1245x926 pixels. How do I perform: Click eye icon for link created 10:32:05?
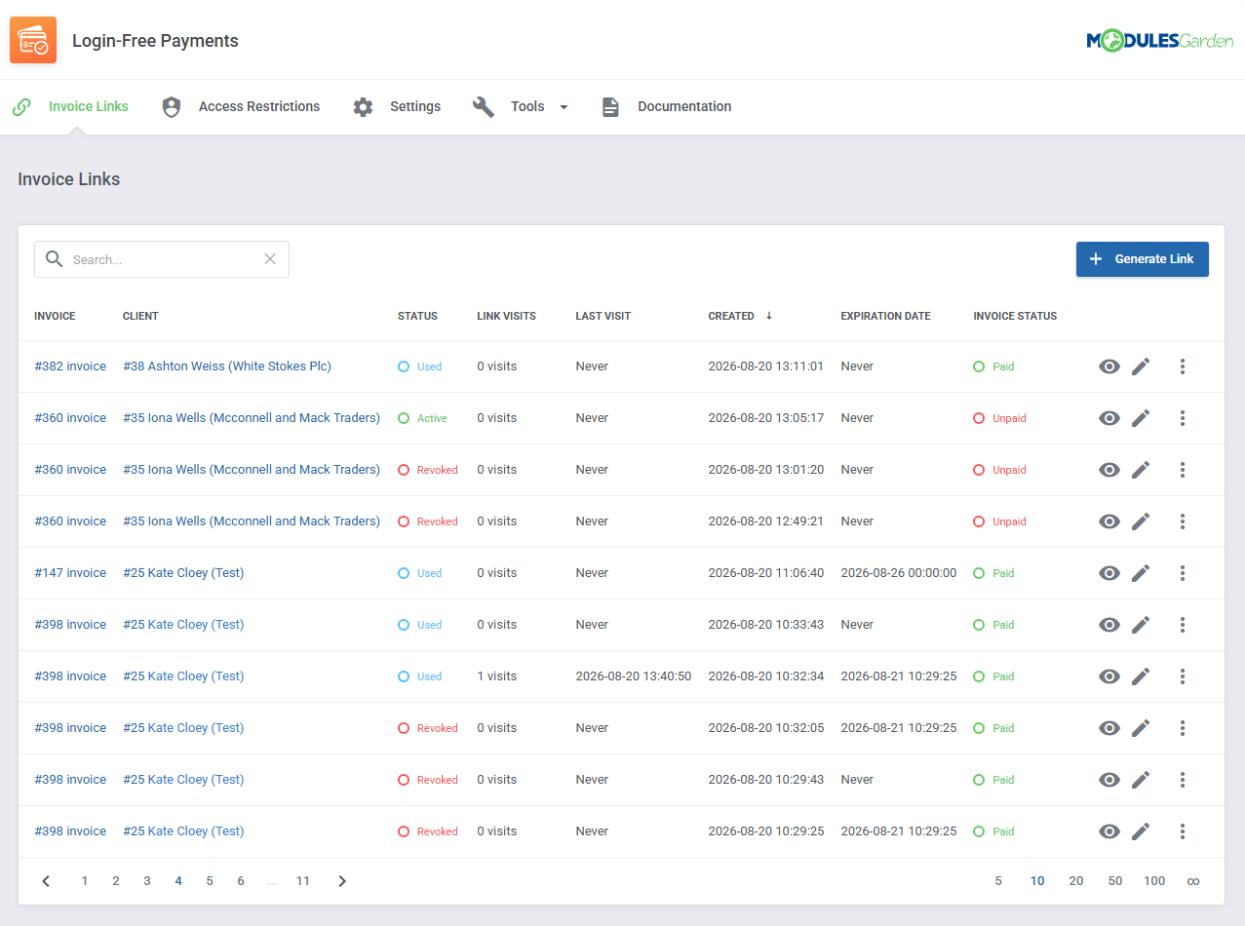point(1109,728)
